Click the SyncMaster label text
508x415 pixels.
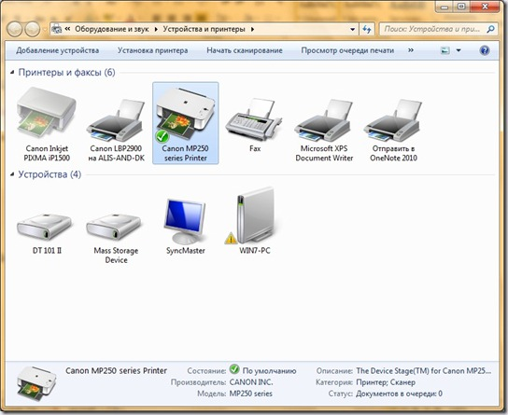coord(185,250)
